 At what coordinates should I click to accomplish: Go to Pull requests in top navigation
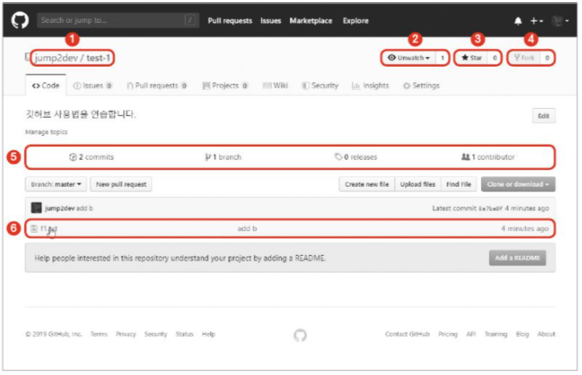[230, 21]
